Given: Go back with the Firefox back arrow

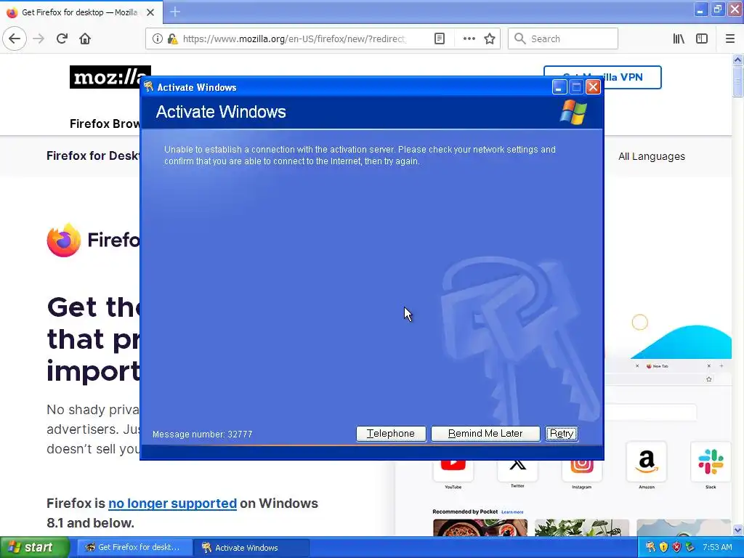Looking at the screenshot, I should click(x=15, y=39).
